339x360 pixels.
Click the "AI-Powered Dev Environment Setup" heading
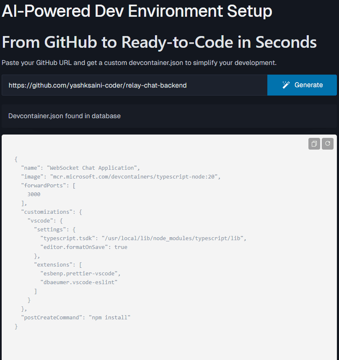(x=137, y=11)
